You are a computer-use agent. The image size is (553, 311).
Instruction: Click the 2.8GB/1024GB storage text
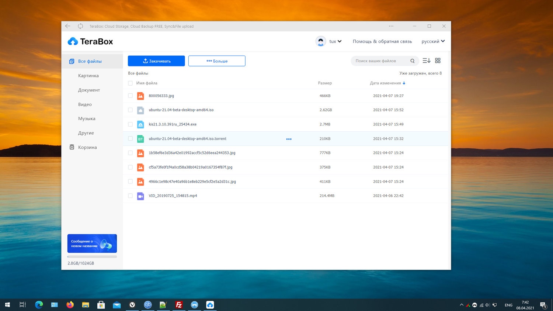click(x=81, y=263)
